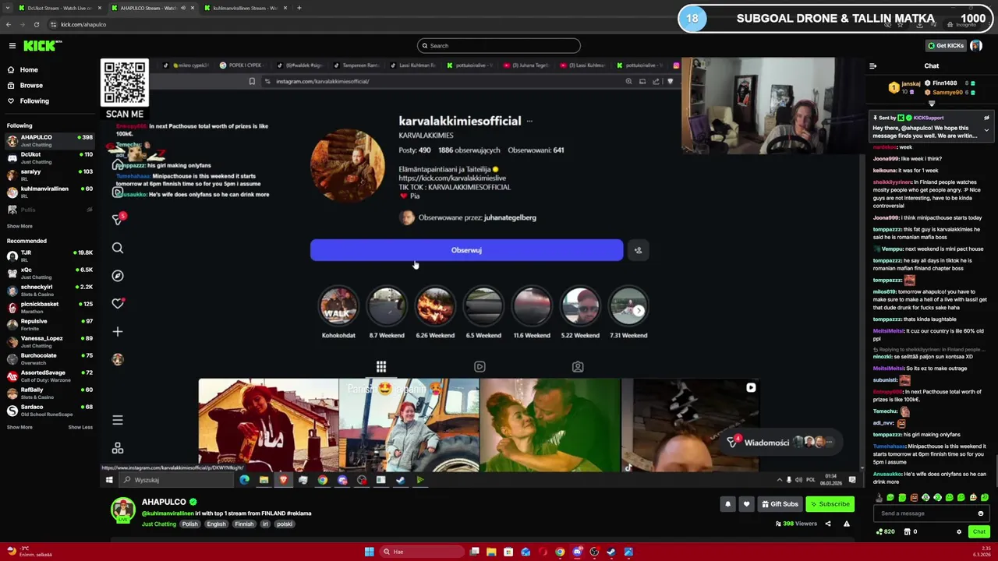Click the taskbar clock
This screenshot has height=561, width=998.
(982, 552)
